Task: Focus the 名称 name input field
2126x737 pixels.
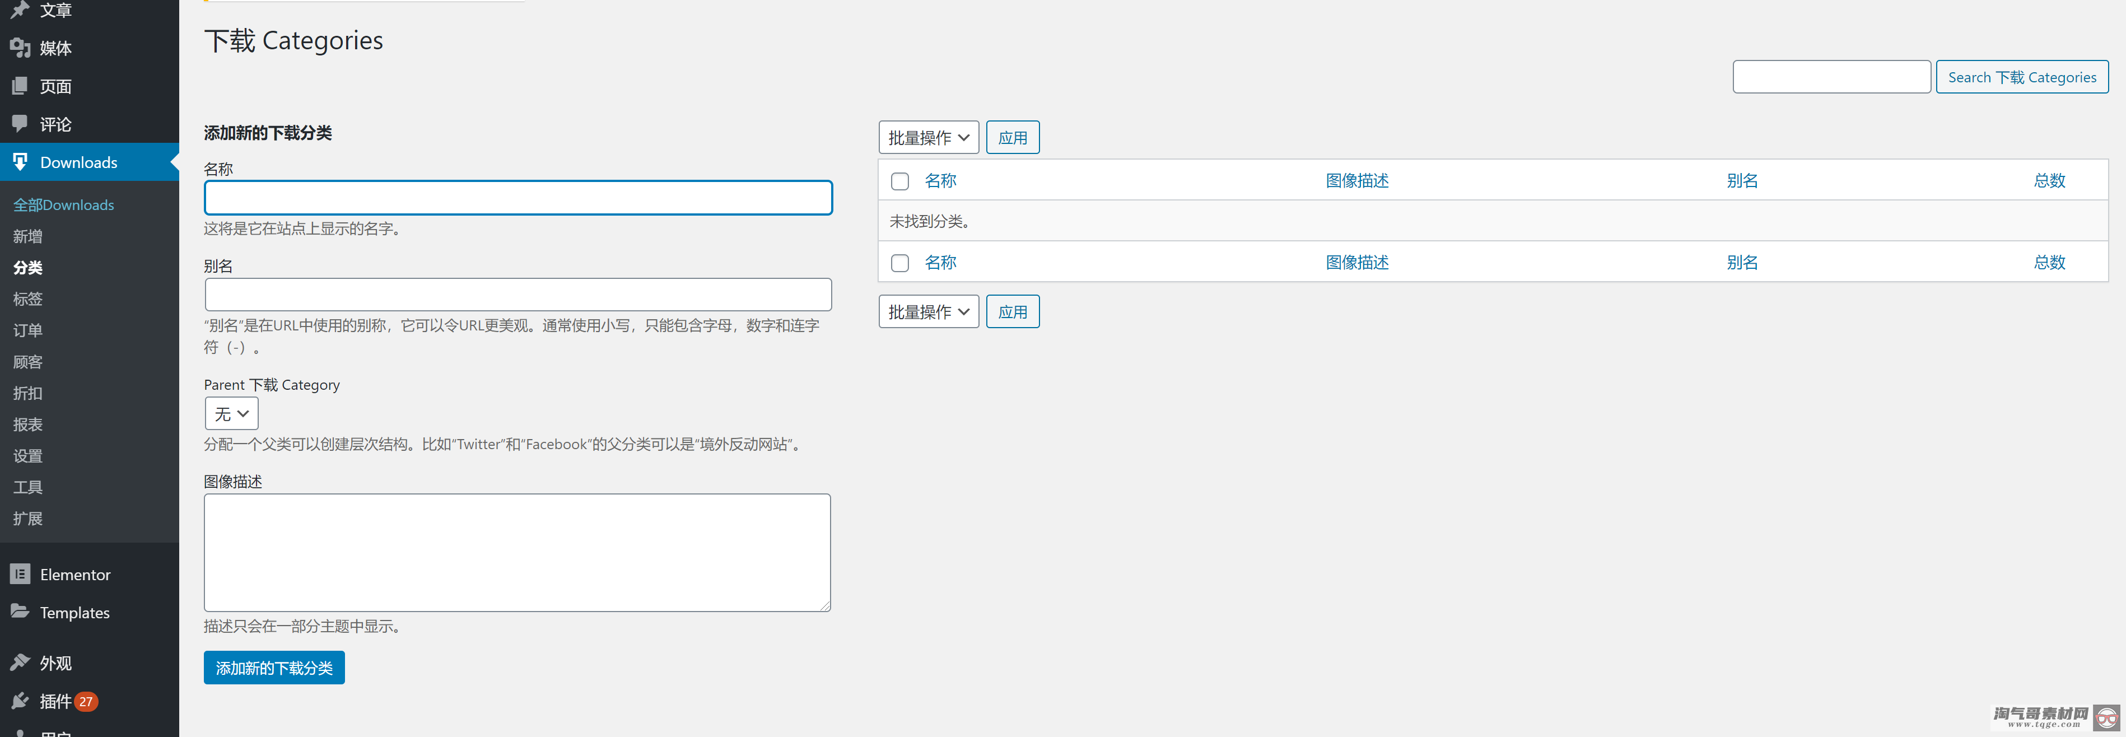Action: tap(518, 198)
